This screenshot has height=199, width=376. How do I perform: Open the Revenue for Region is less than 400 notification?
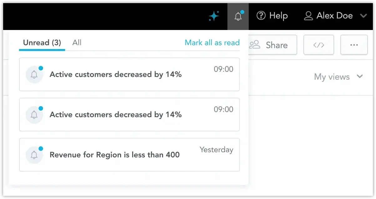[114, 155]
